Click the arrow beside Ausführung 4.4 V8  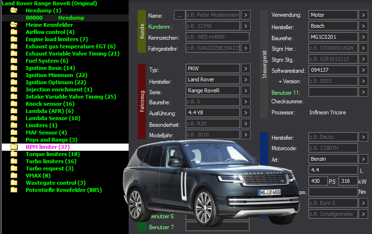coord(246,112)
